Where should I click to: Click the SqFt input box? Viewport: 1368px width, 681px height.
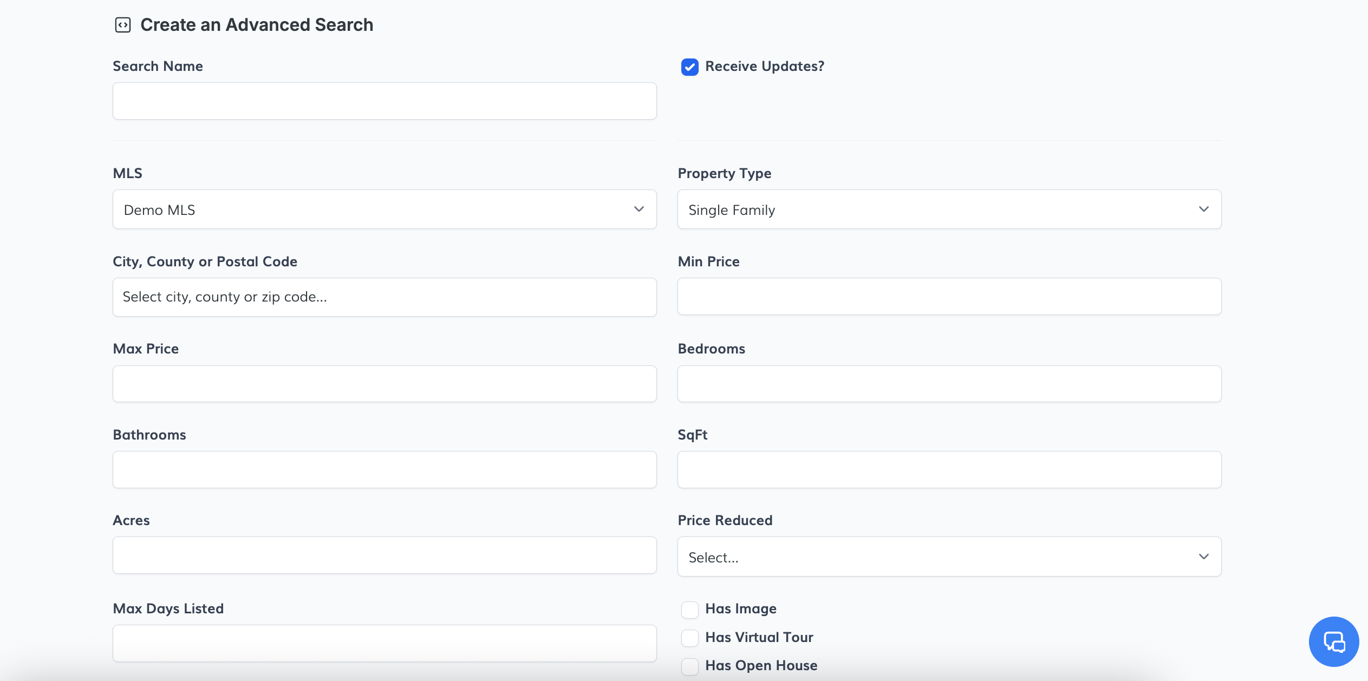(x=949, y=470)
